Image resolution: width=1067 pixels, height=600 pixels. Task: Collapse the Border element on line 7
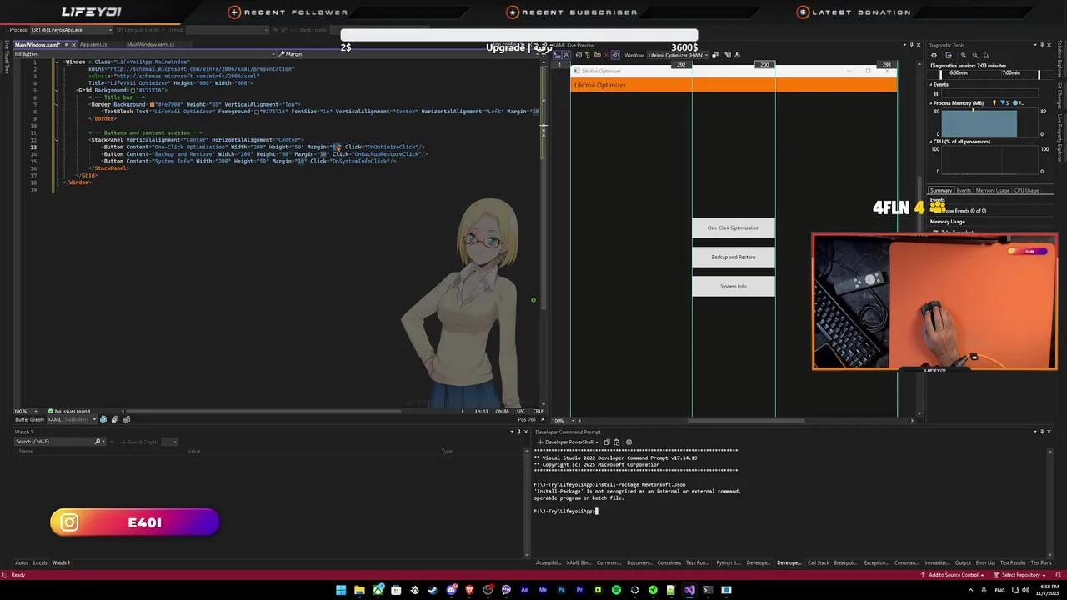coord(57,104)
